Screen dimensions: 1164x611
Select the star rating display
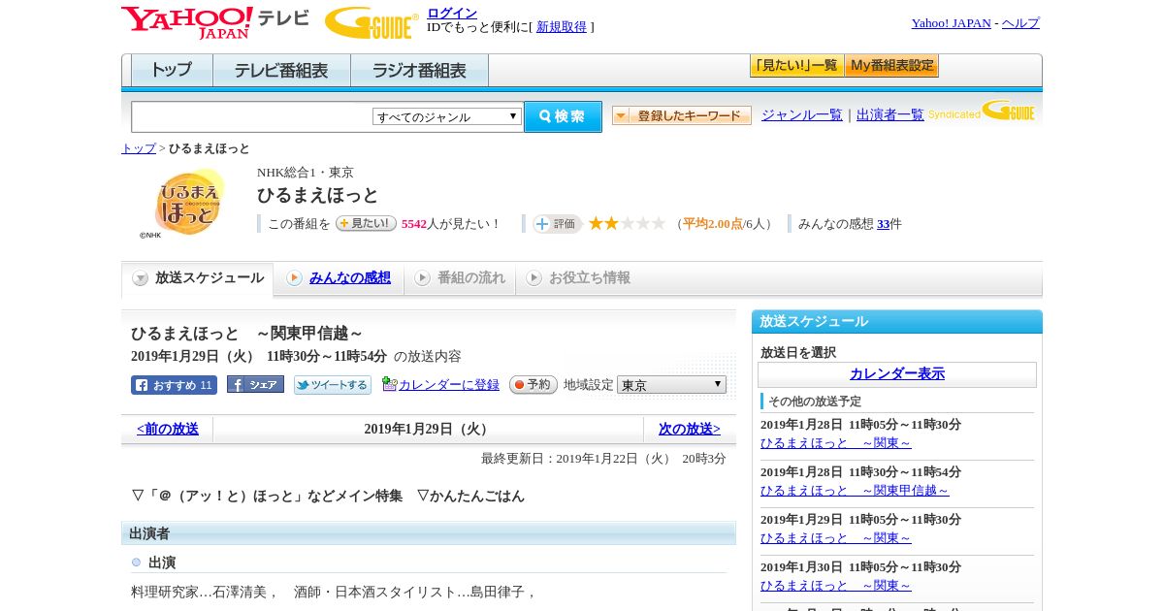(627, 223)
